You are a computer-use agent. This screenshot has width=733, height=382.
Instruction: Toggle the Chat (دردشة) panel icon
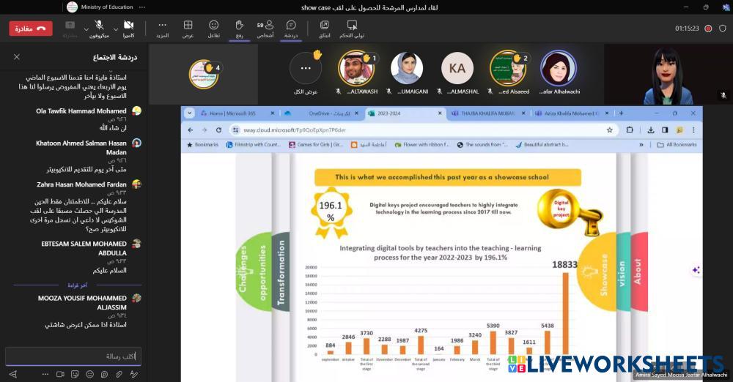coord(291,29)
